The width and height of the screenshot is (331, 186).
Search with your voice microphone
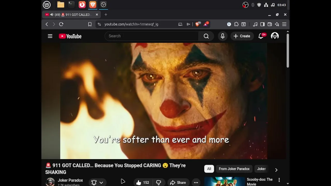tap(223, 36)
